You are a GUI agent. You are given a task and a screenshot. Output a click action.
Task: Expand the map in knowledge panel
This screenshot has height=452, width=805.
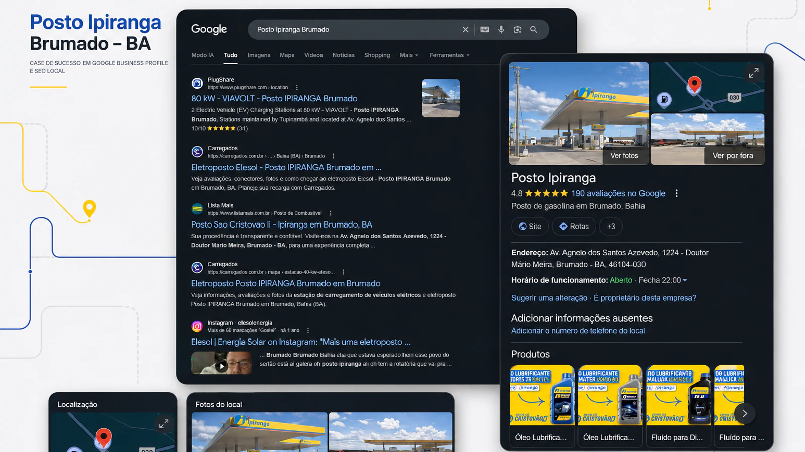753,73
